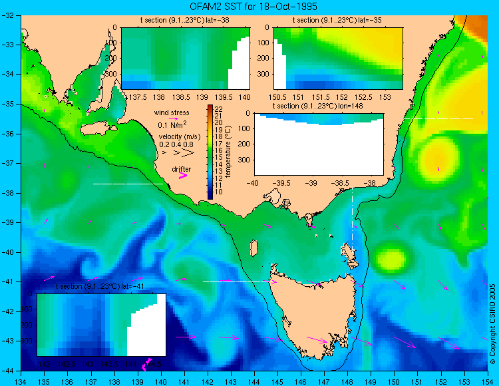This screenshot has height=386, width=499.
Task: Click the 'lat=-35' temperature section title
Action: click(x=337, y=21)
